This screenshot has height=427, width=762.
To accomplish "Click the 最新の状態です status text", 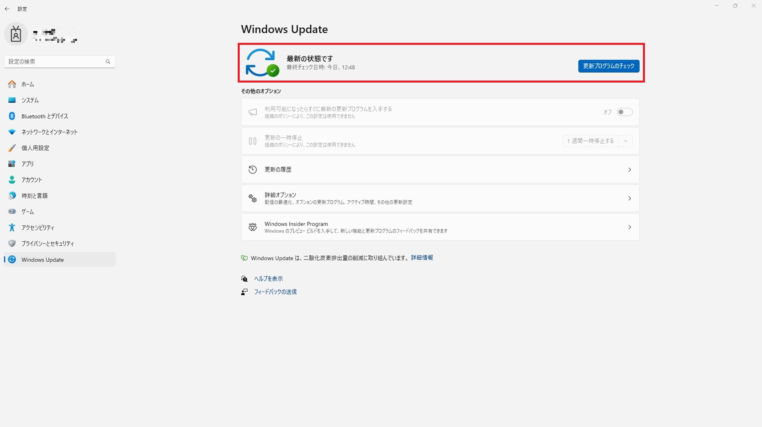I will click(310, 58).
